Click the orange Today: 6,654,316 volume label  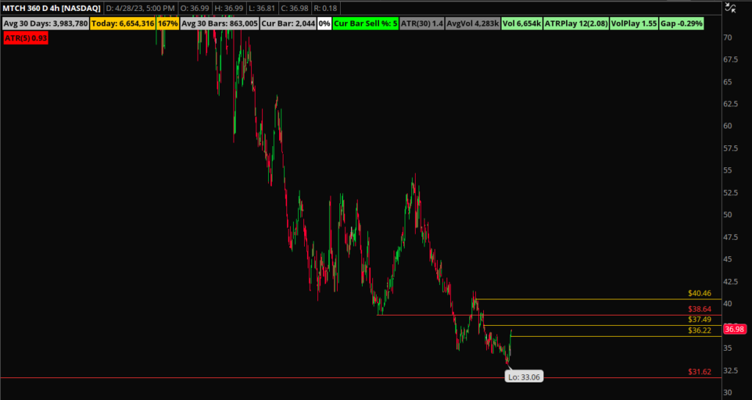[x=123, y=23]
